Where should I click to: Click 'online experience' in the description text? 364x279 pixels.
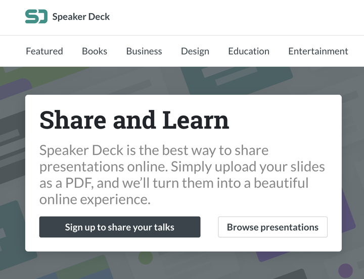pyautogui.click(x=95, y=199)
